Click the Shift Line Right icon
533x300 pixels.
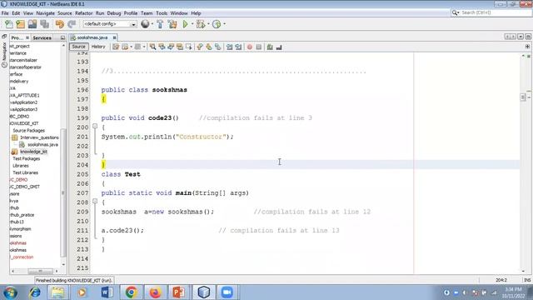[x=238, y=47]
